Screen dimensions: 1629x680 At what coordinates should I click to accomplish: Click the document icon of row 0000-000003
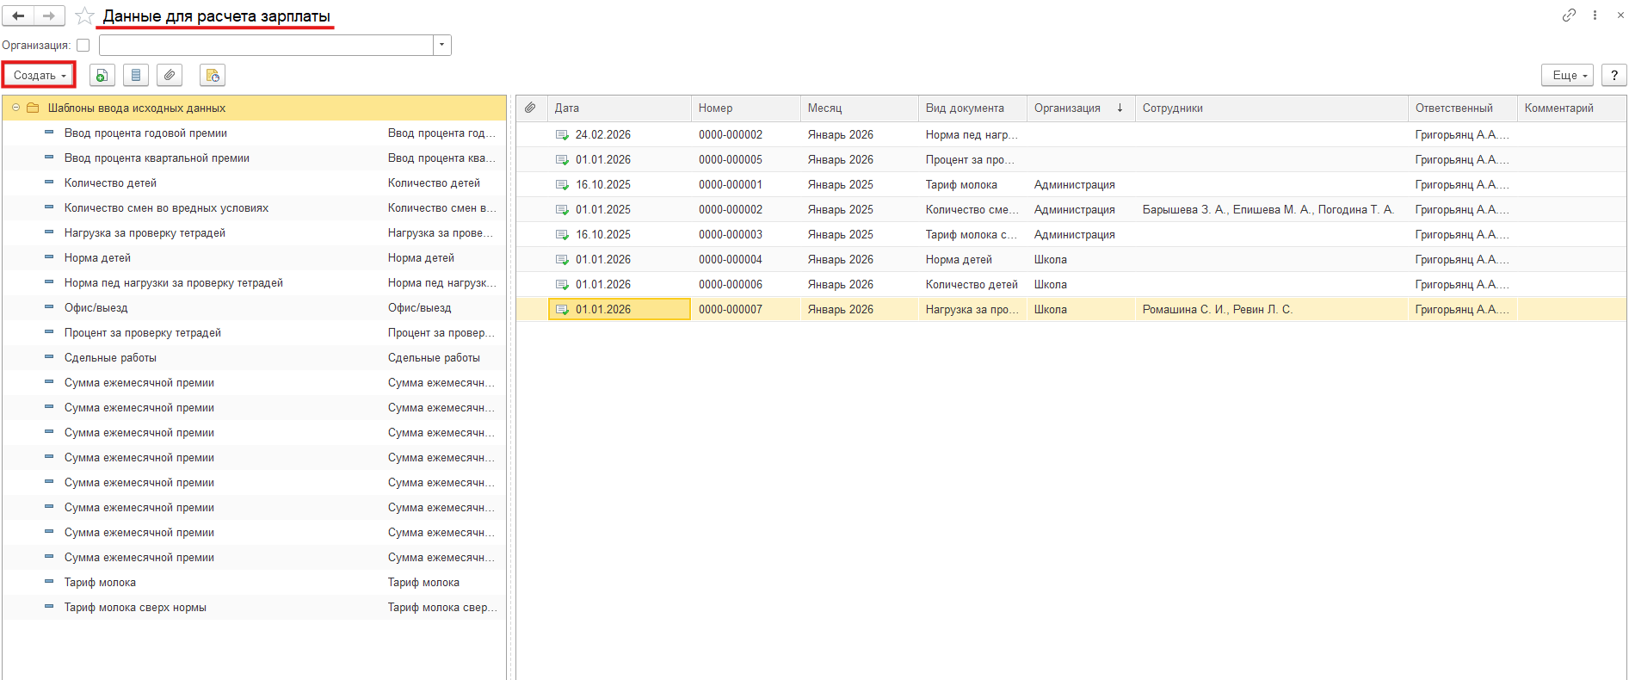(562, 235)
